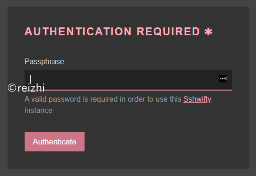Place the cursor in the passphrase text box
The height and width of the screenshot is (176, 256).
click(128, 80)
